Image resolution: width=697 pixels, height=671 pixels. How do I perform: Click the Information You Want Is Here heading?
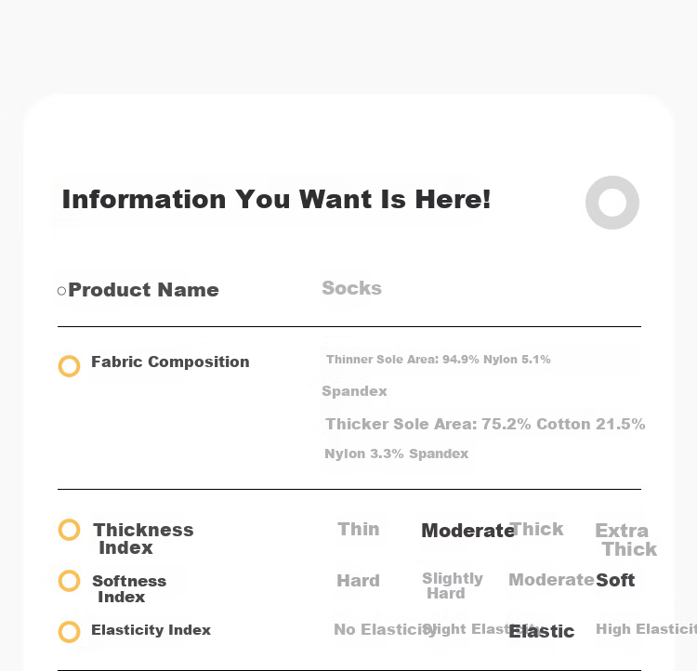coord(277,199)
